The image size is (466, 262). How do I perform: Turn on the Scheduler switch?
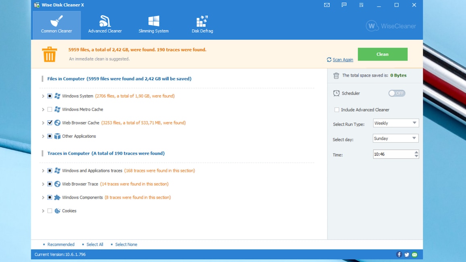click(397, 93)
